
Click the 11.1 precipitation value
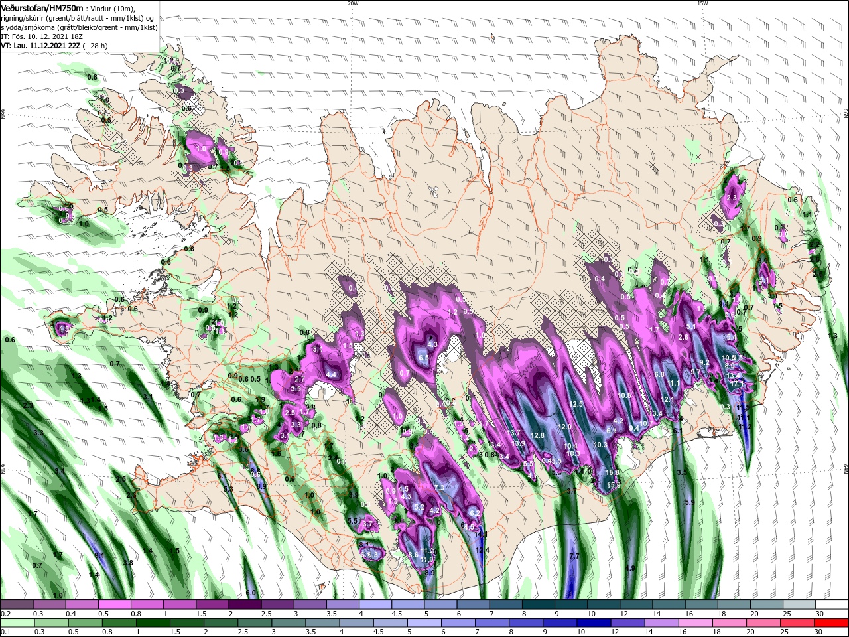(673, 384)
